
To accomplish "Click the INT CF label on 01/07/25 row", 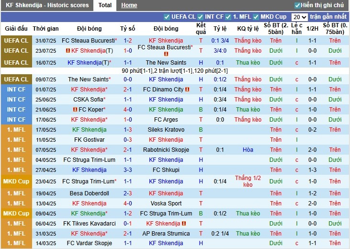I will tap(16, 90).
